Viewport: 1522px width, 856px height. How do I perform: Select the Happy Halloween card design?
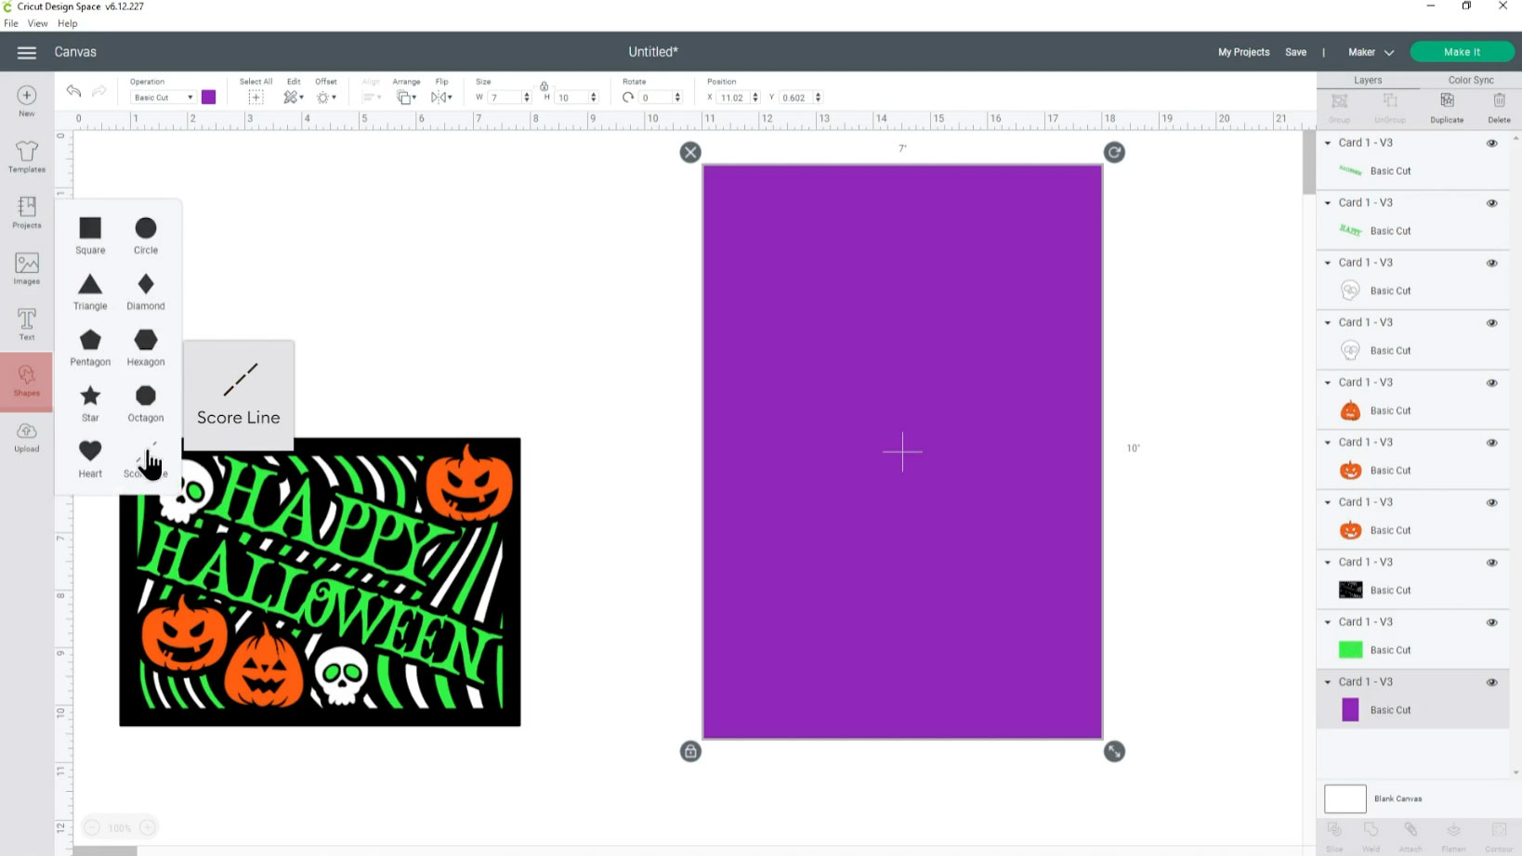point(320,582)
